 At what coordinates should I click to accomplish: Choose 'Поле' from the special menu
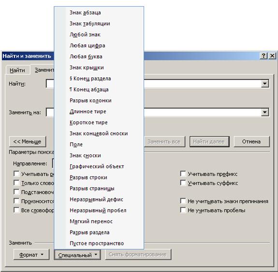(99, 145)
